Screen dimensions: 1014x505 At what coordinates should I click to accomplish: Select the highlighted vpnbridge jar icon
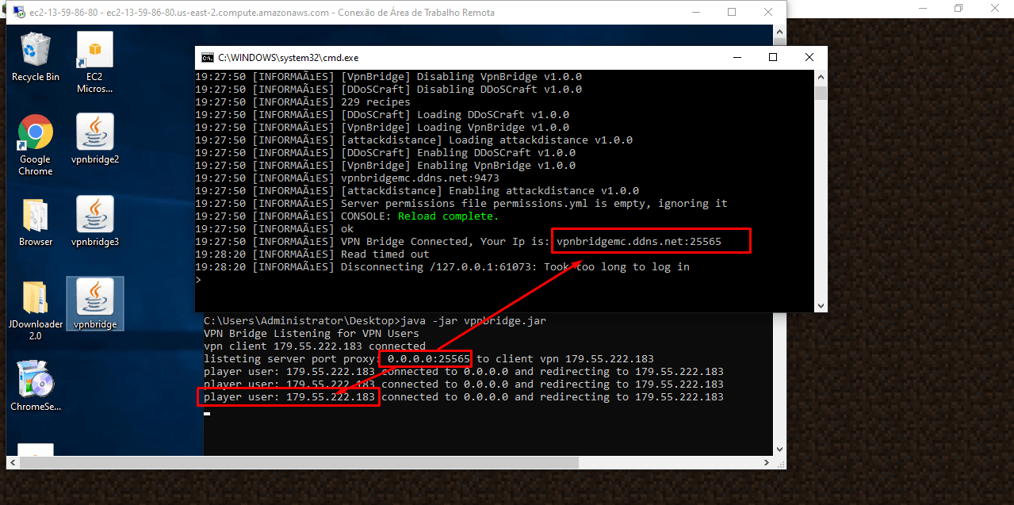[95, 304]
